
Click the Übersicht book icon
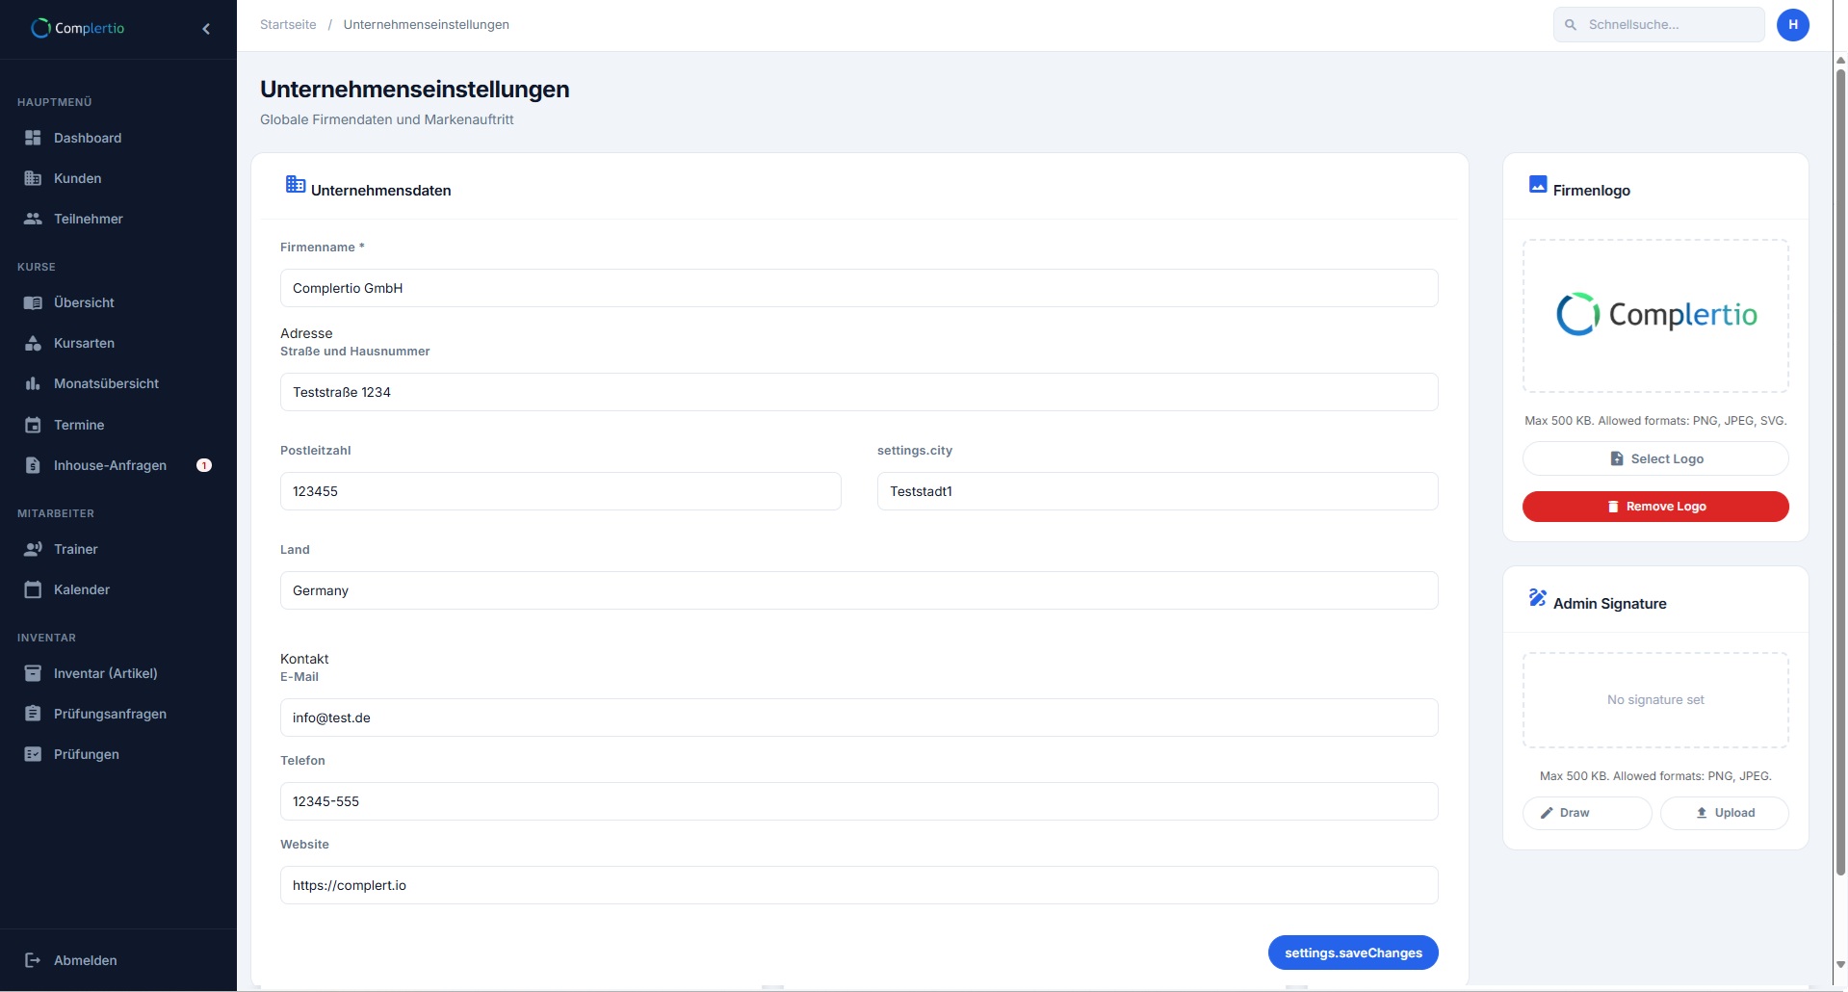pos(33,302)
